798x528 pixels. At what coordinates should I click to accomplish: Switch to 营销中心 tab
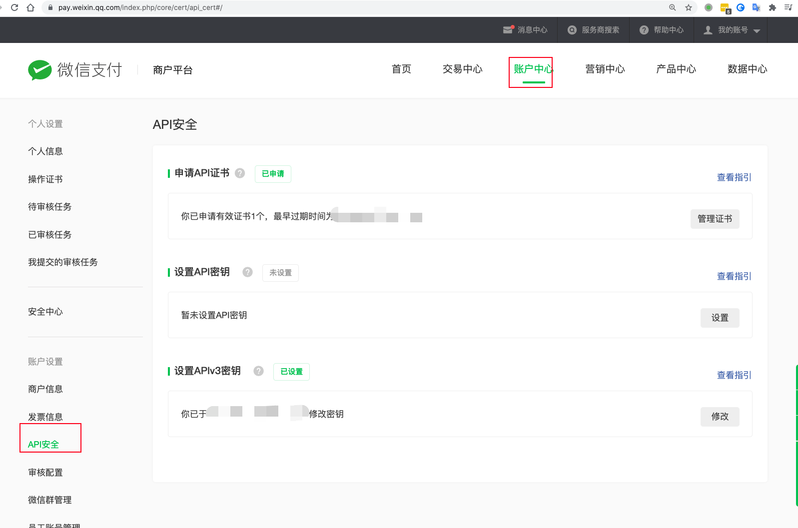tap(605, 69)
